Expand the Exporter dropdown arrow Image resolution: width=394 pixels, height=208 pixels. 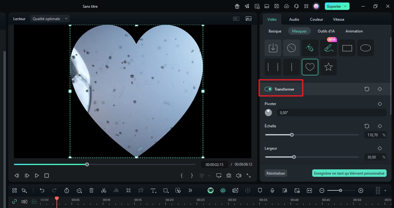(345, 6)
